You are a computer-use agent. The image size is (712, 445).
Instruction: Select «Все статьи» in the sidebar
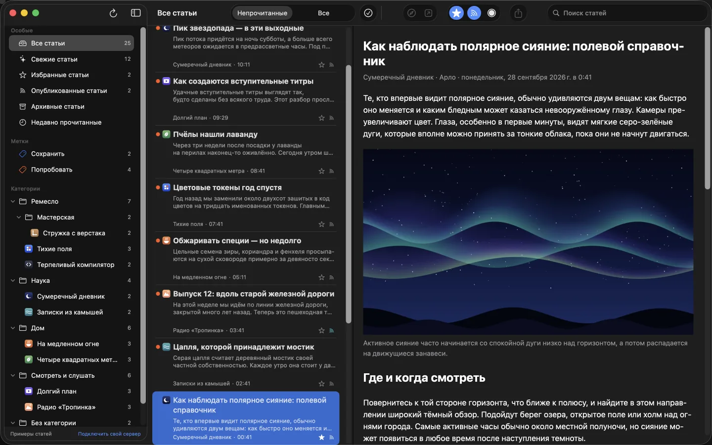[x=71, y=44]
